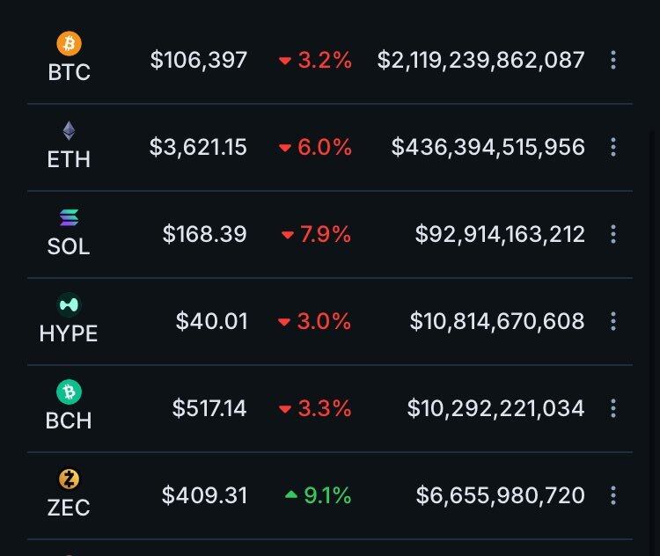This screenshot has height=556, width=660.
Task: Select the BTC ticker label
Action: click(x=69, y=72)
